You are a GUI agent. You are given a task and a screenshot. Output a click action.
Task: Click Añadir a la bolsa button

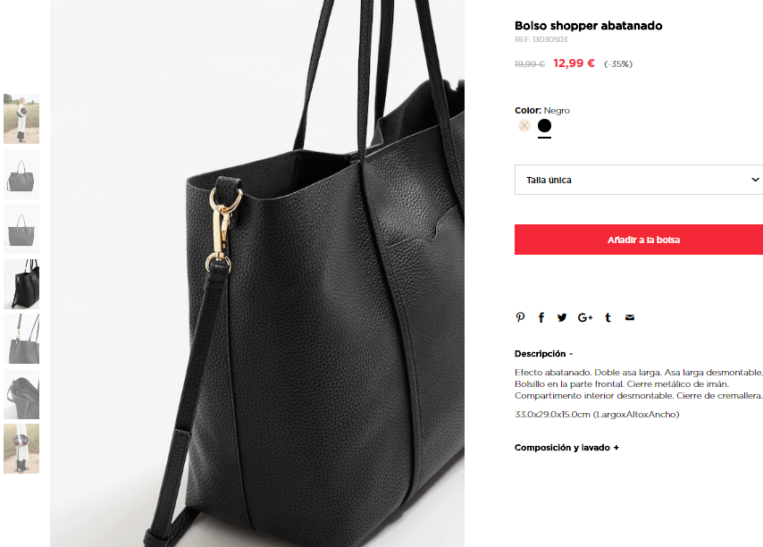pyautogui.click(x=639, y=240)
